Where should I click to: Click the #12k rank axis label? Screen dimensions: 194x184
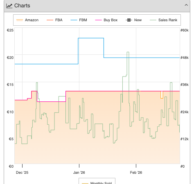pos(185,139)
